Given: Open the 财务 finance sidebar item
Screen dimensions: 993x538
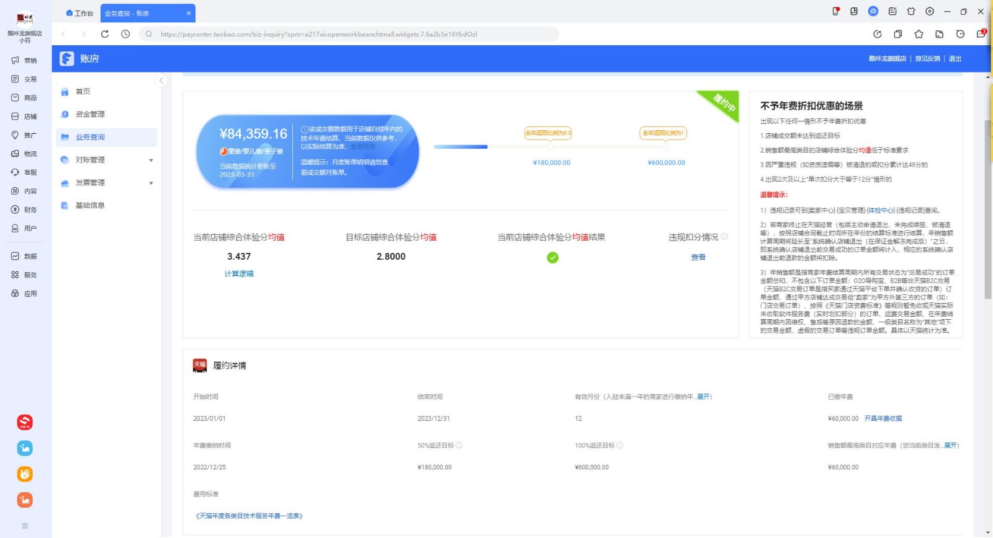Looking at the screenshot, I should point(25,209).
